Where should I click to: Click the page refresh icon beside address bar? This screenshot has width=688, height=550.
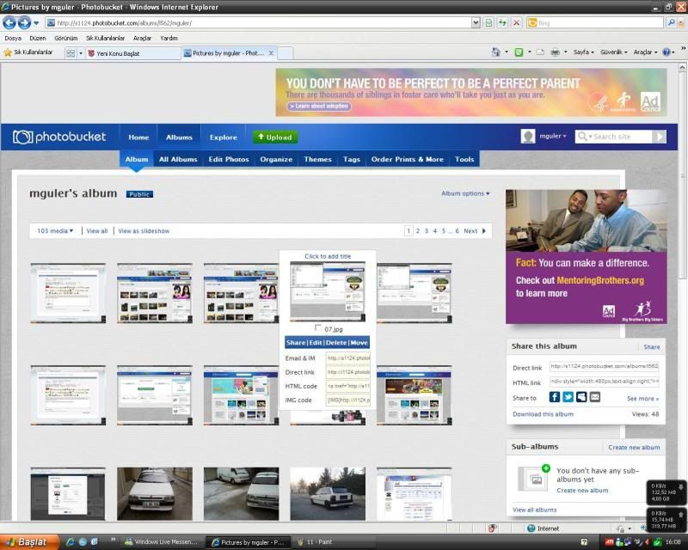(502, 22)
